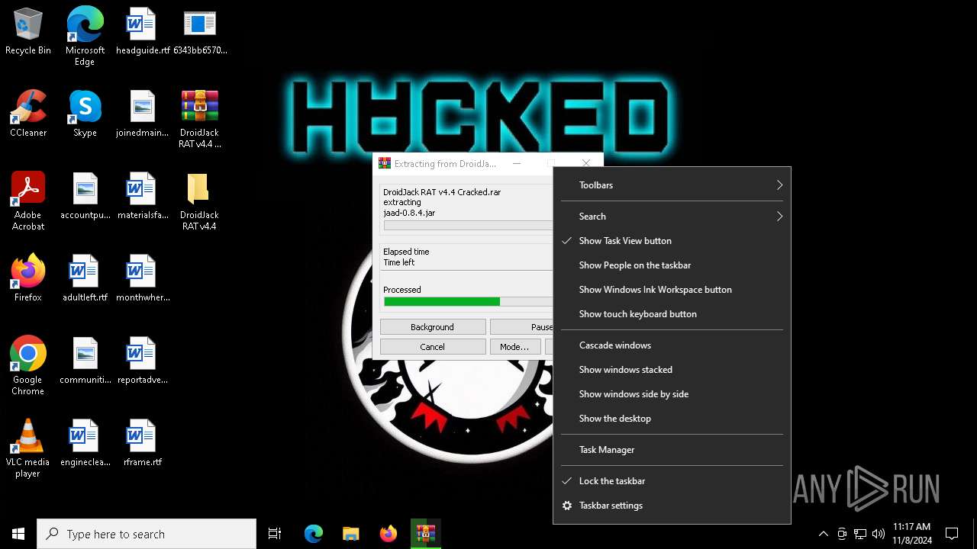Choose Show windows side by side

pyautogui.click(x=672, y=394)
